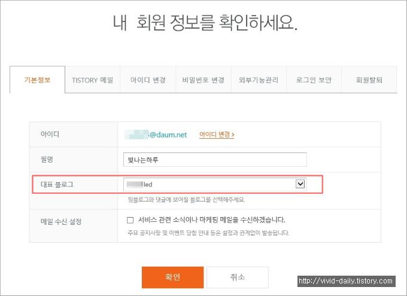Enable marketing mail reception checkbox
407x296 pixels.
130,220
